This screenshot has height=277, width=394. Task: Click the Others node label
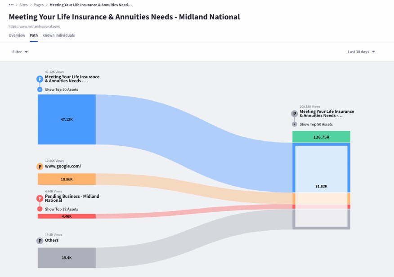click(x=52, y=240)
